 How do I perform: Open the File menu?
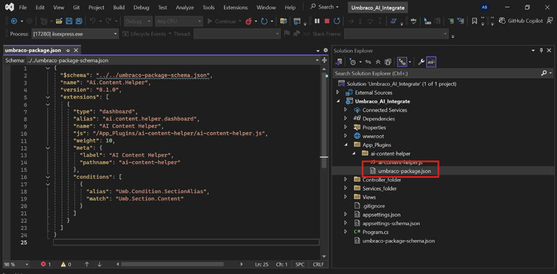point(23,7)
